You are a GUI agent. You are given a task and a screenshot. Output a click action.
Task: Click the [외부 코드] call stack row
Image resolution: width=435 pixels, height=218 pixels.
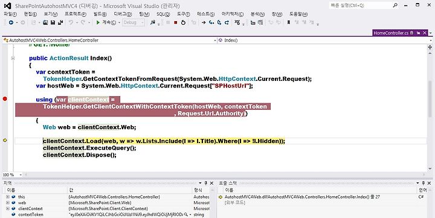234,203
